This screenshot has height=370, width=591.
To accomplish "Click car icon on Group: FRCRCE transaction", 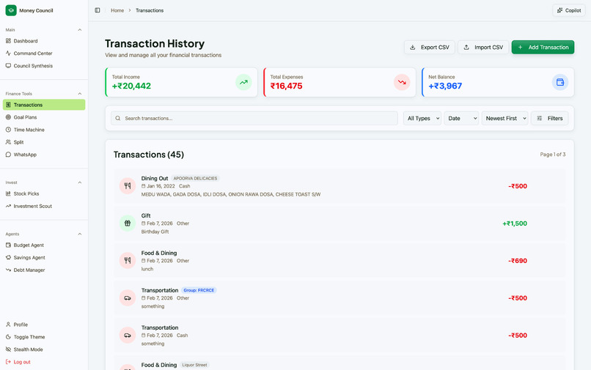I will (128, 297).
